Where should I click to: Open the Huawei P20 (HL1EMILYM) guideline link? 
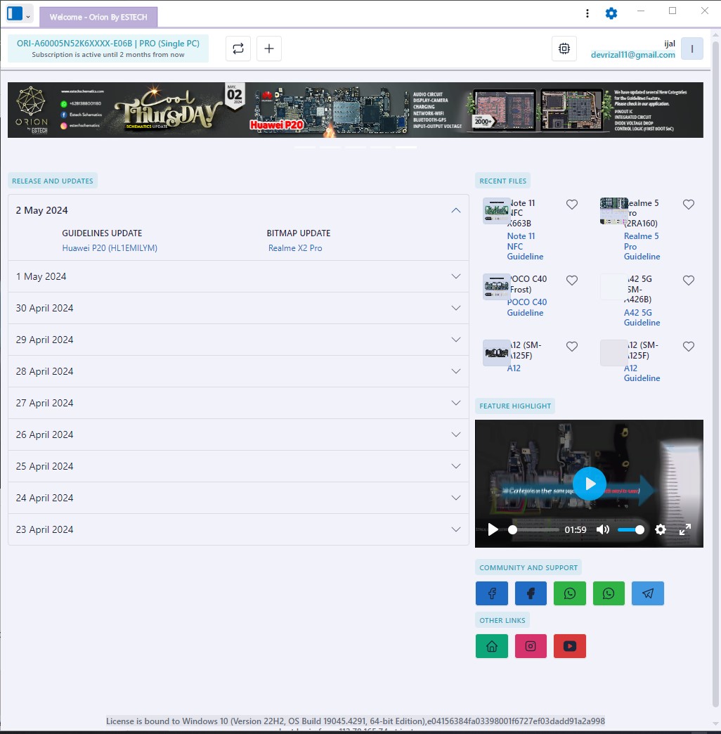110,248
